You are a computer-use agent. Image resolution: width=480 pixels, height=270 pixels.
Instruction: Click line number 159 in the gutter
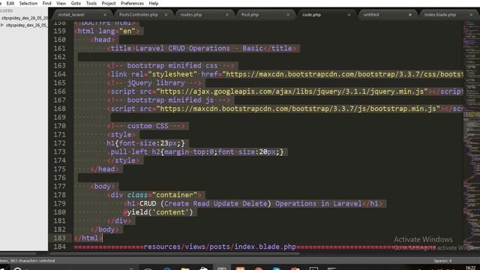click(59, 31)
